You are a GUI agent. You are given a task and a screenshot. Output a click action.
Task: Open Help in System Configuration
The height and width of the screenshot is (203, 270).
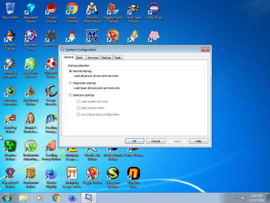199,141
